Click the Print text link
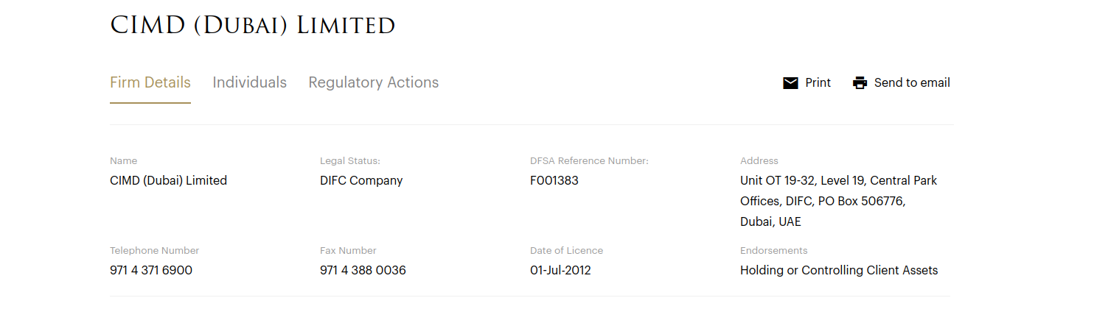Viewport: 1094px width, 309px height. click(x=818, y=82)
